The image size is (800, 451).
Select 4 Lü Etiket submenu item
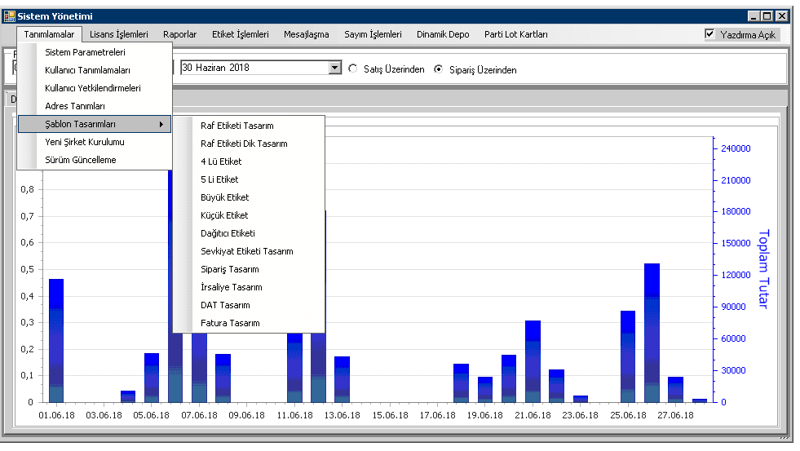pos(249,161)
